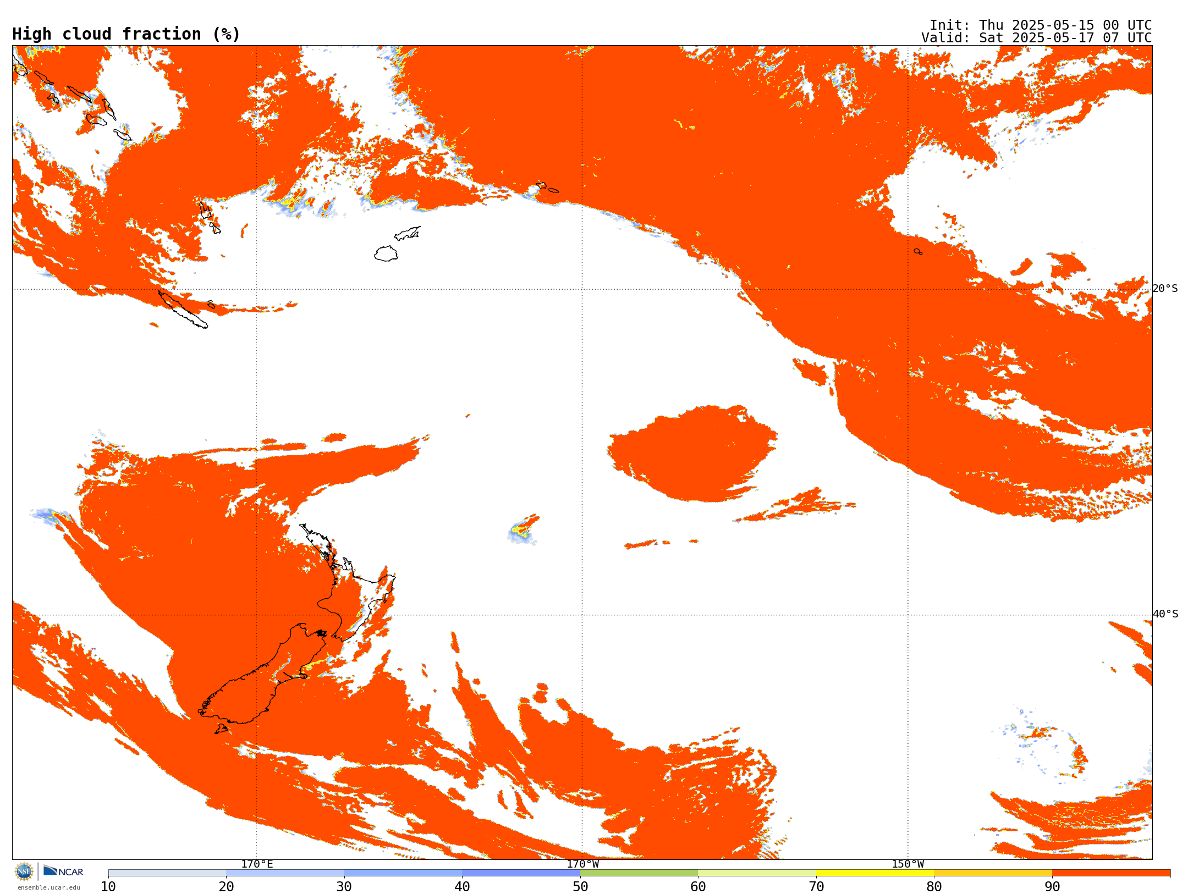This screenshot has height=894, width=1188.
Task: Click the colorbar tick label 60
Action: (698, 887)
